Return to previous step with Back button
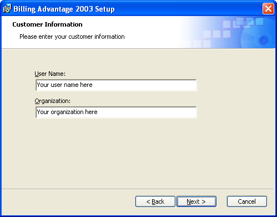Image resolution: width=277 pixels, height=217 pixels. (x=155, y=201)
